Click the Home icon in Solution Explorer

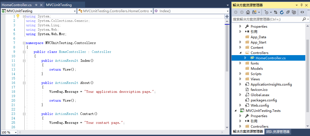point(248,12)
